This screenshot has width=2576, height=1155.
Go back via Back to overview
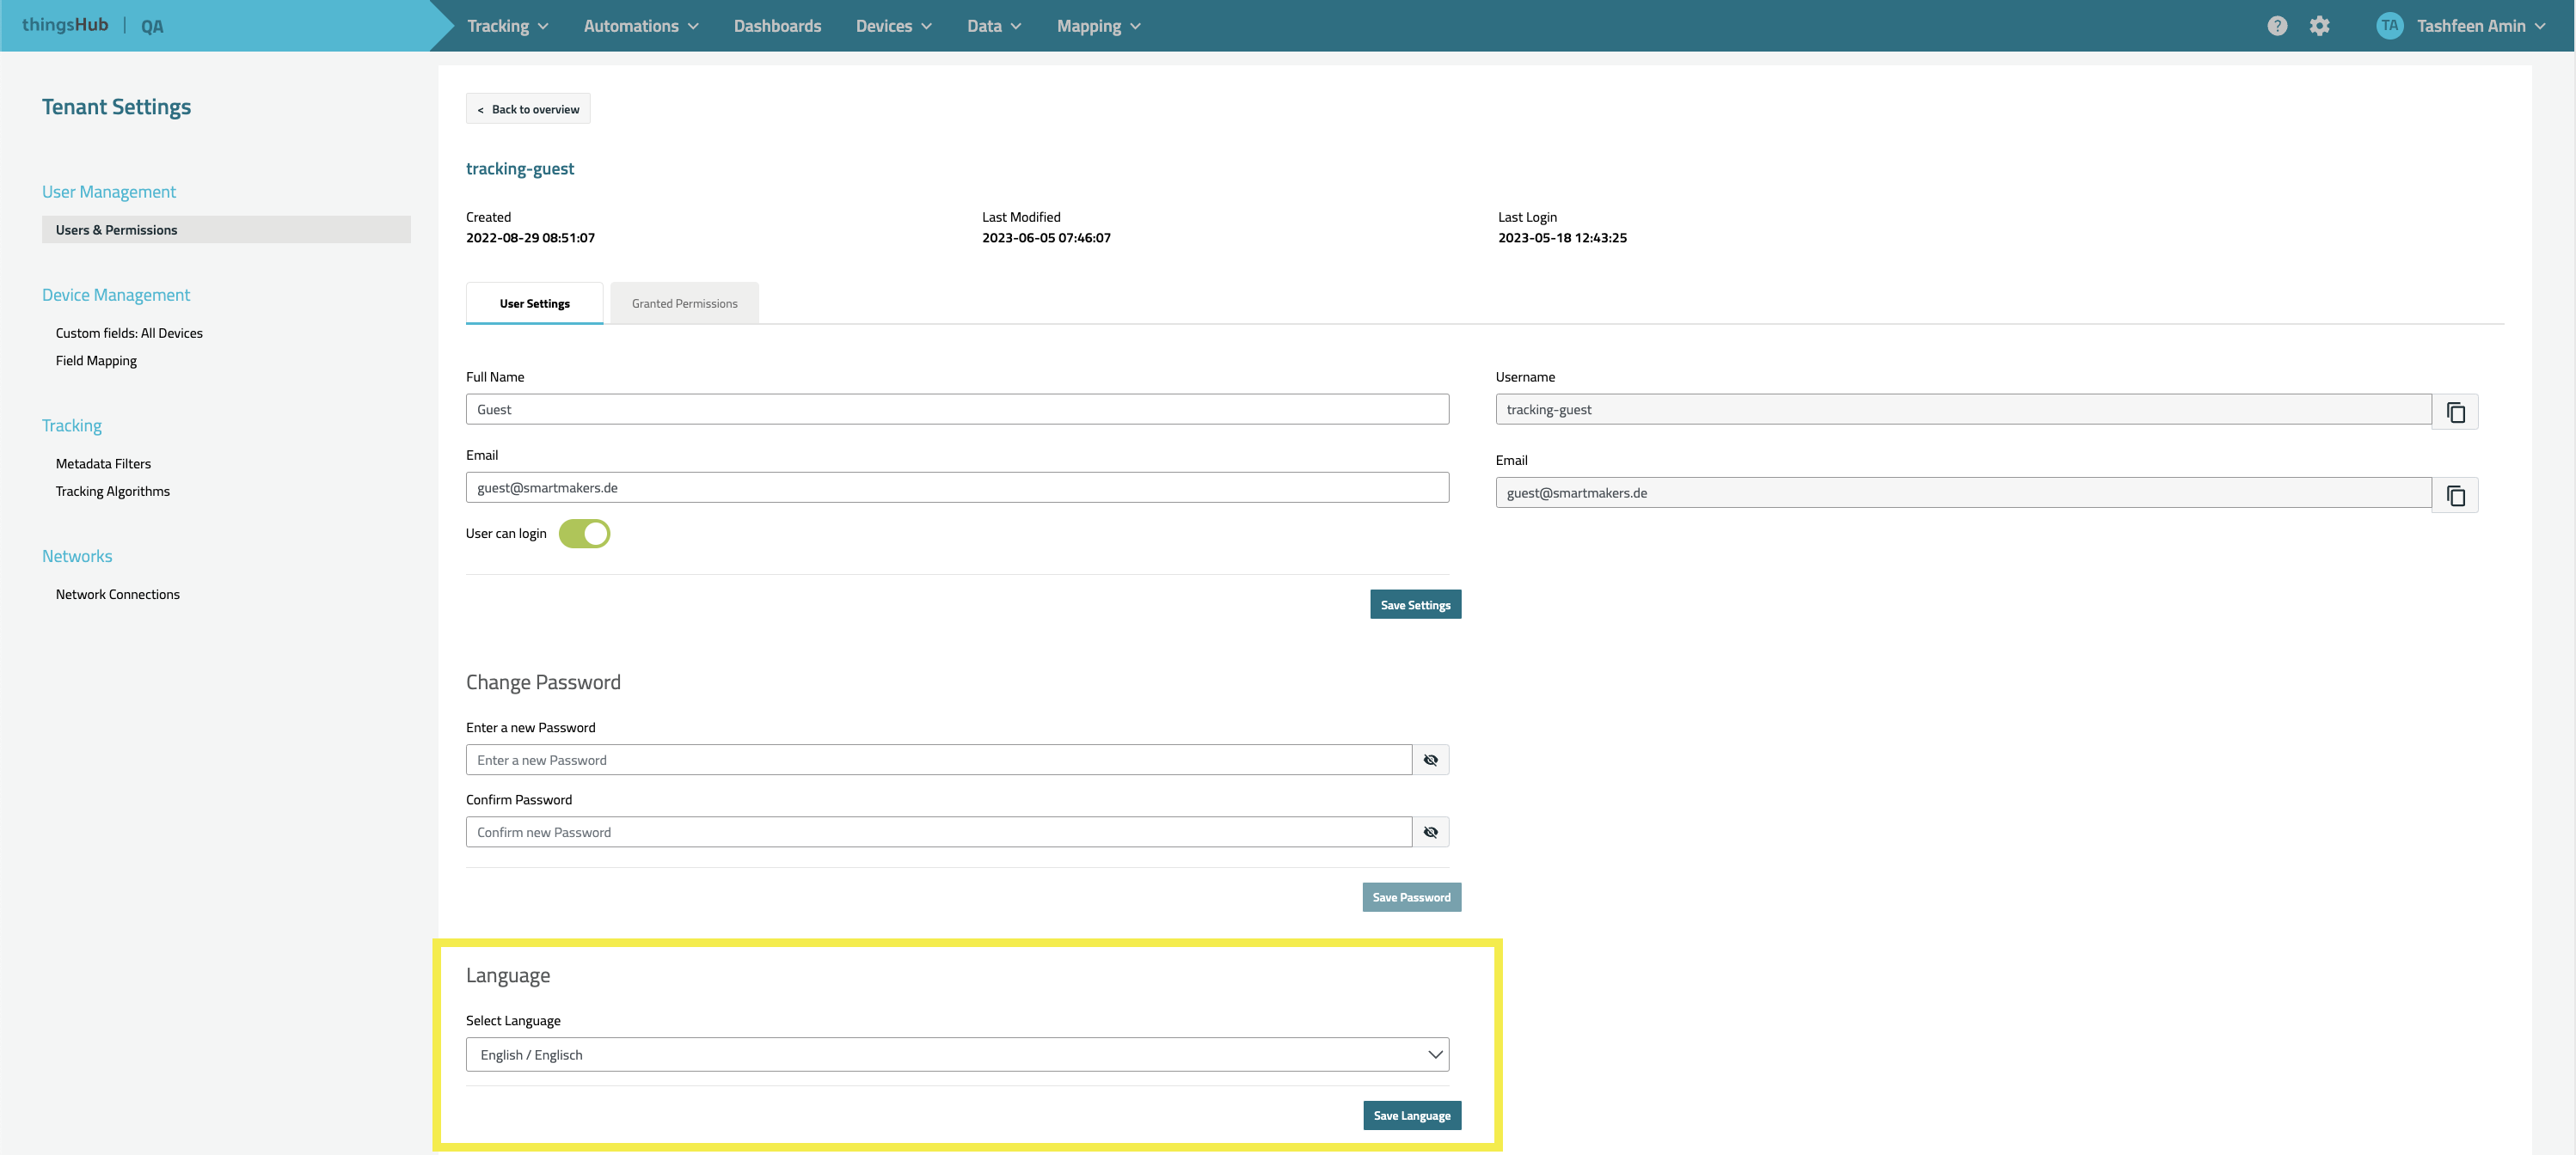click(528, 109)
